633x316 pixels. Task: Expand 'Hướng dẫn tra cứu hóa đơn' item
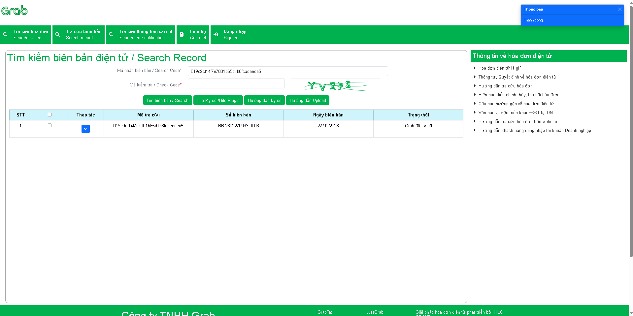(x=505, y=86)
